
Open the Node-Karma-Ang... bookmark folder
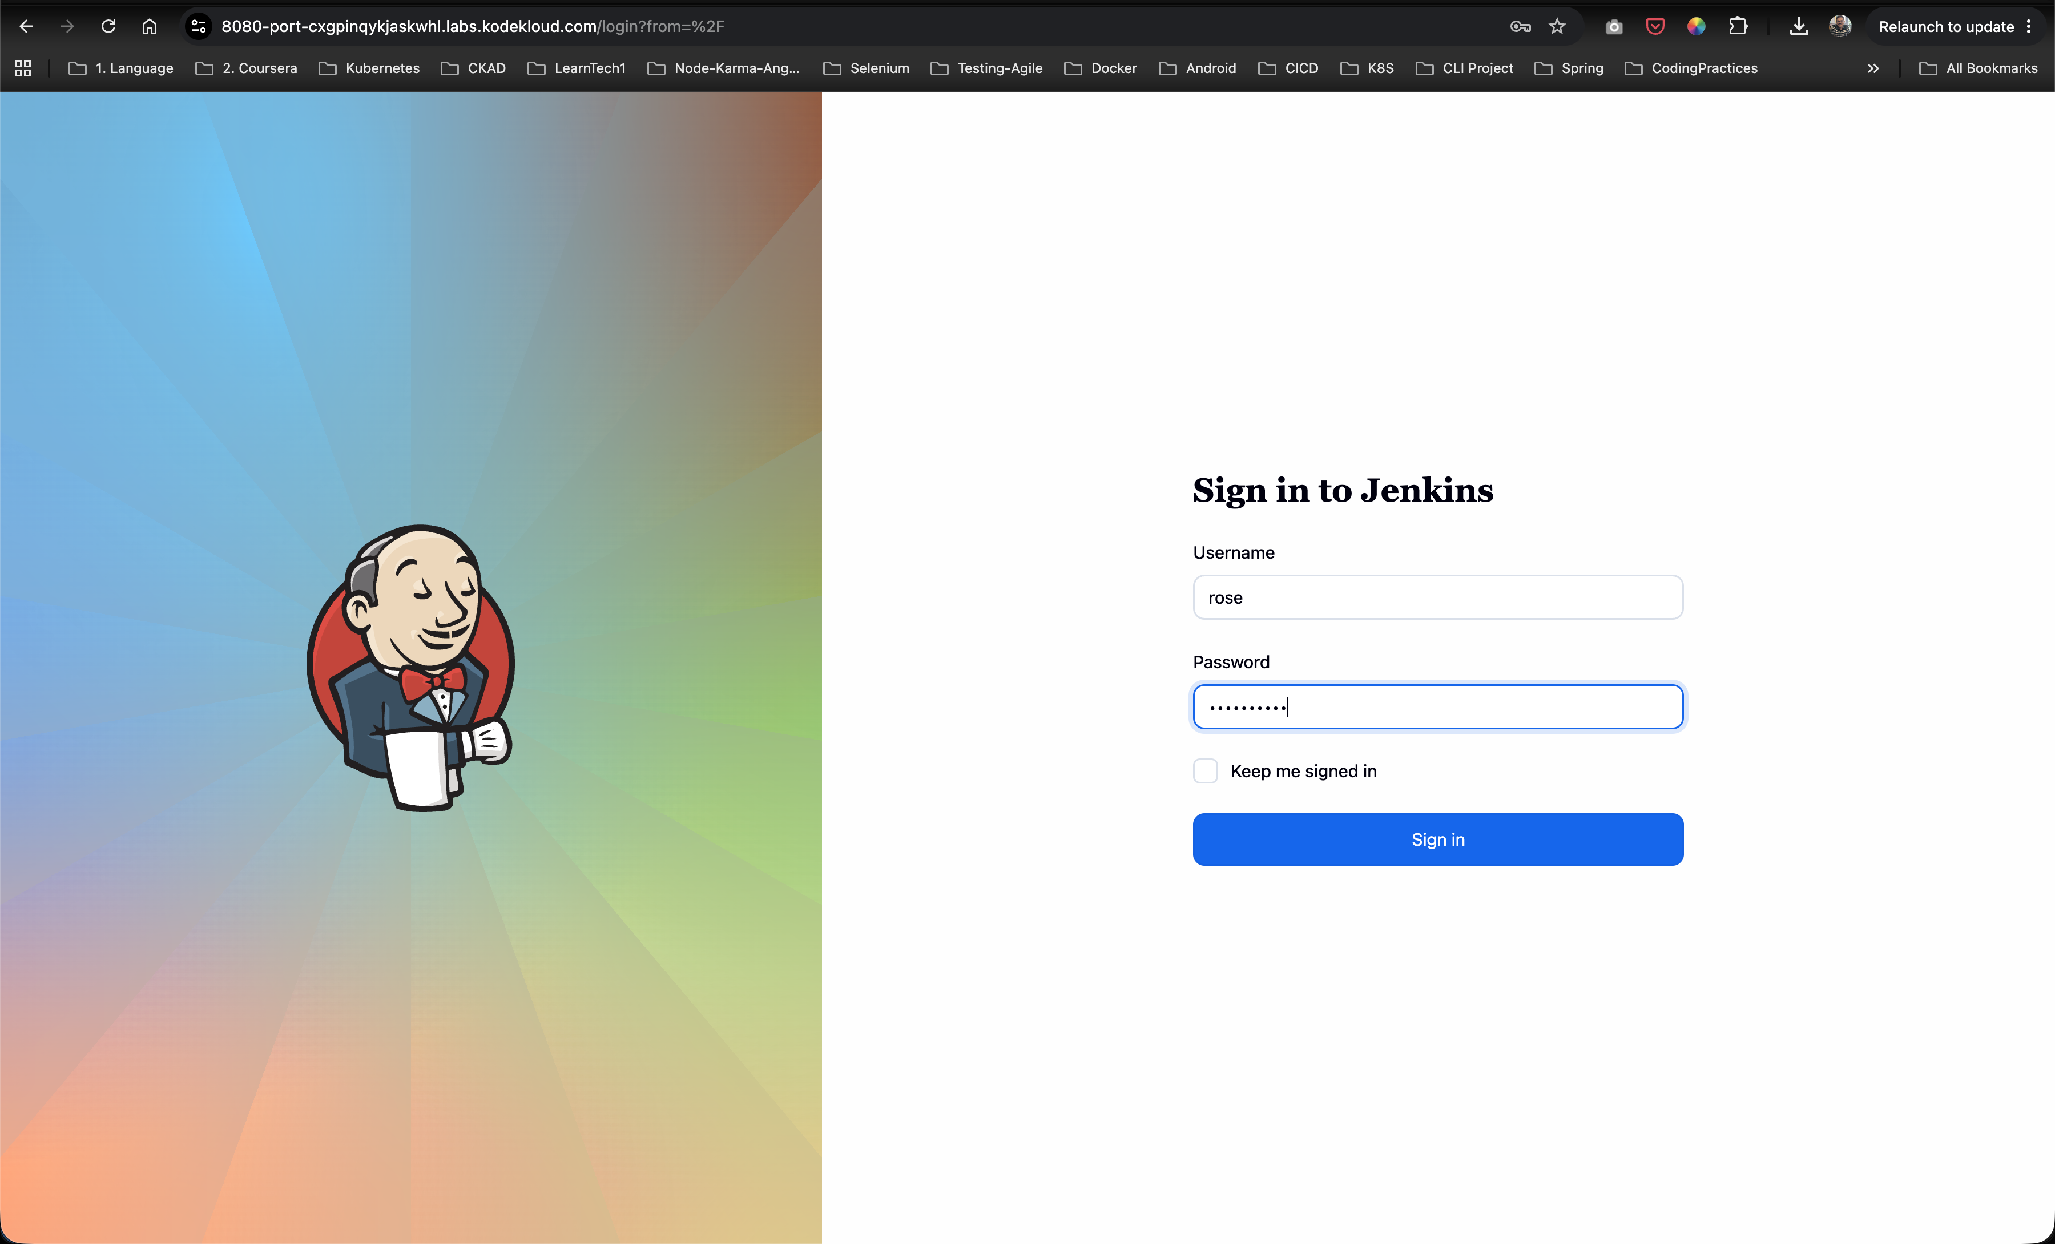724,68
